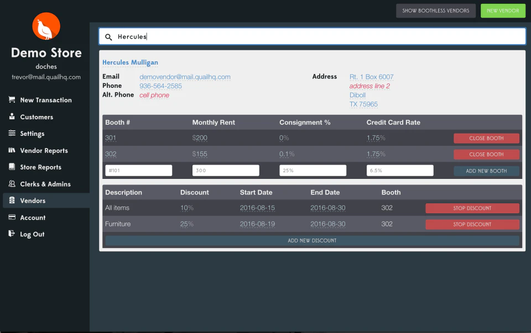The image size is (531, 333).
Task: Click the Log Out exit icon
Action: tap(12, 234)
